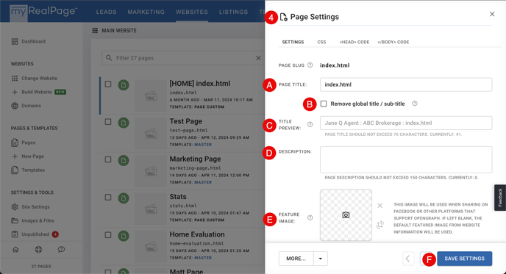The height and width of the screenshot is (274, 506).
Task: Click into the Description text area
Action: pos(406,159)
